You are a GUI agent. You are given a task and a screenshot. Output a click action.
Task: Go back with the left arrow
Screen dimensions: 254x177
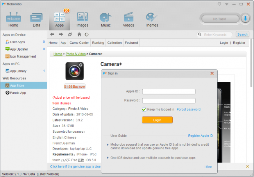tap(52, 34)
